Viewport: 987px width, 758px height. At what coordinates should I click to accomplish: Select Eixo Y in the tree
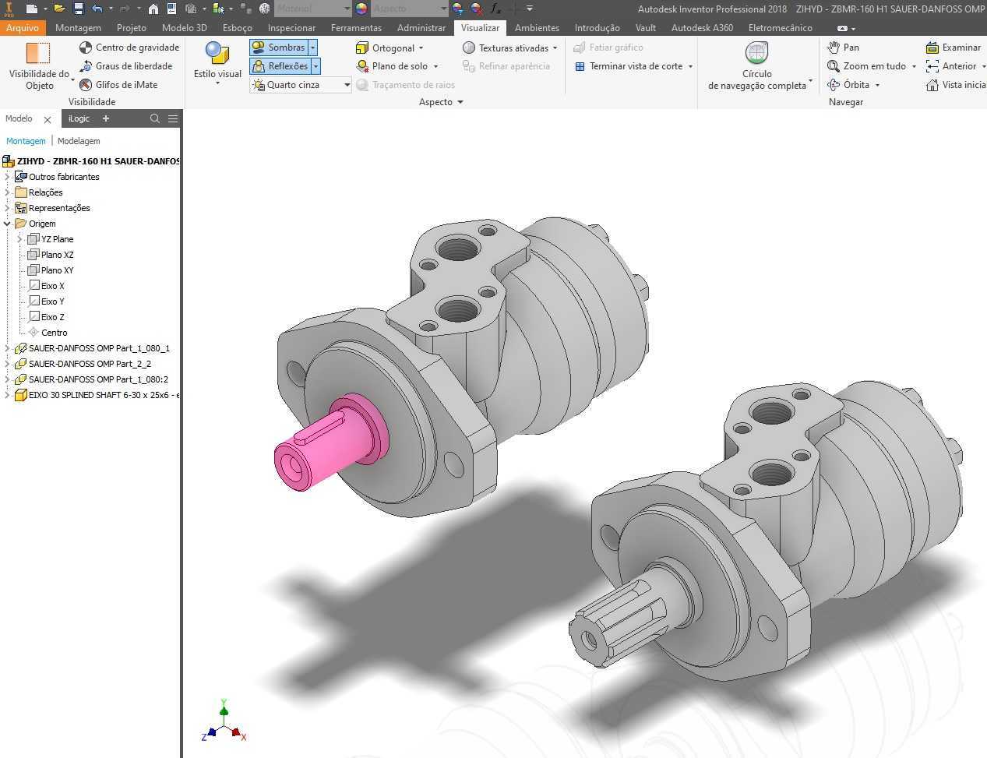click(52, 301)
